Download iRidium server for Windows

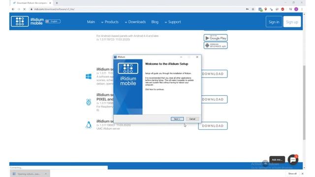coord(214,74)
